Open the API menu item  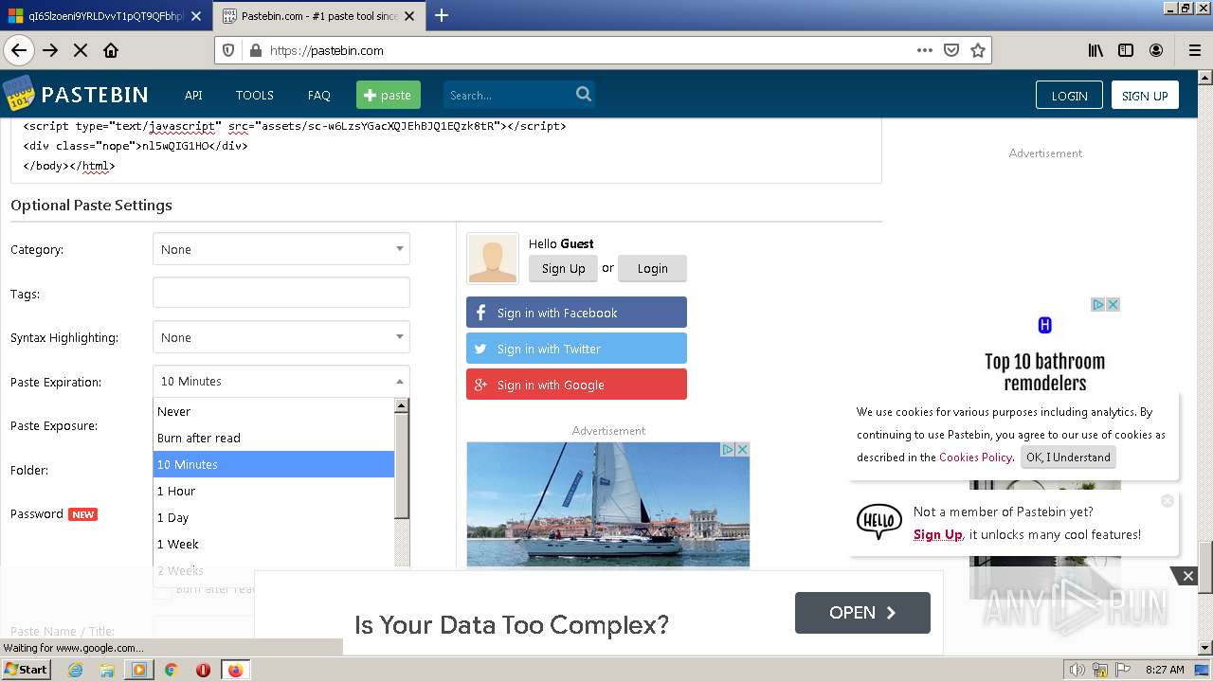point(193,95)
